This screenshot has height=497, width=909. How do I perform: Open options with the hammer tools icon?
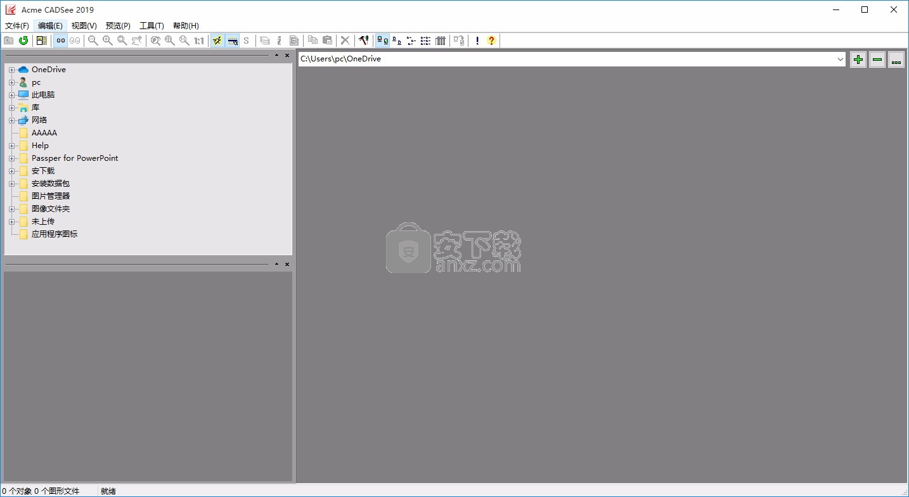[x=364, y=41]
